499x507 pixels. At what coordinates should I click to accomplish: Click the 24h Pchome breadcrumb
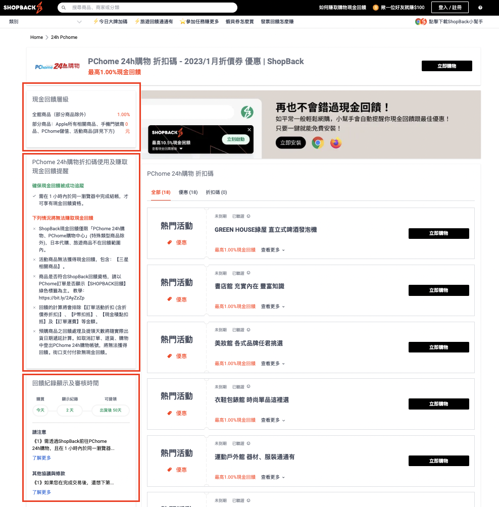(64, 37)
